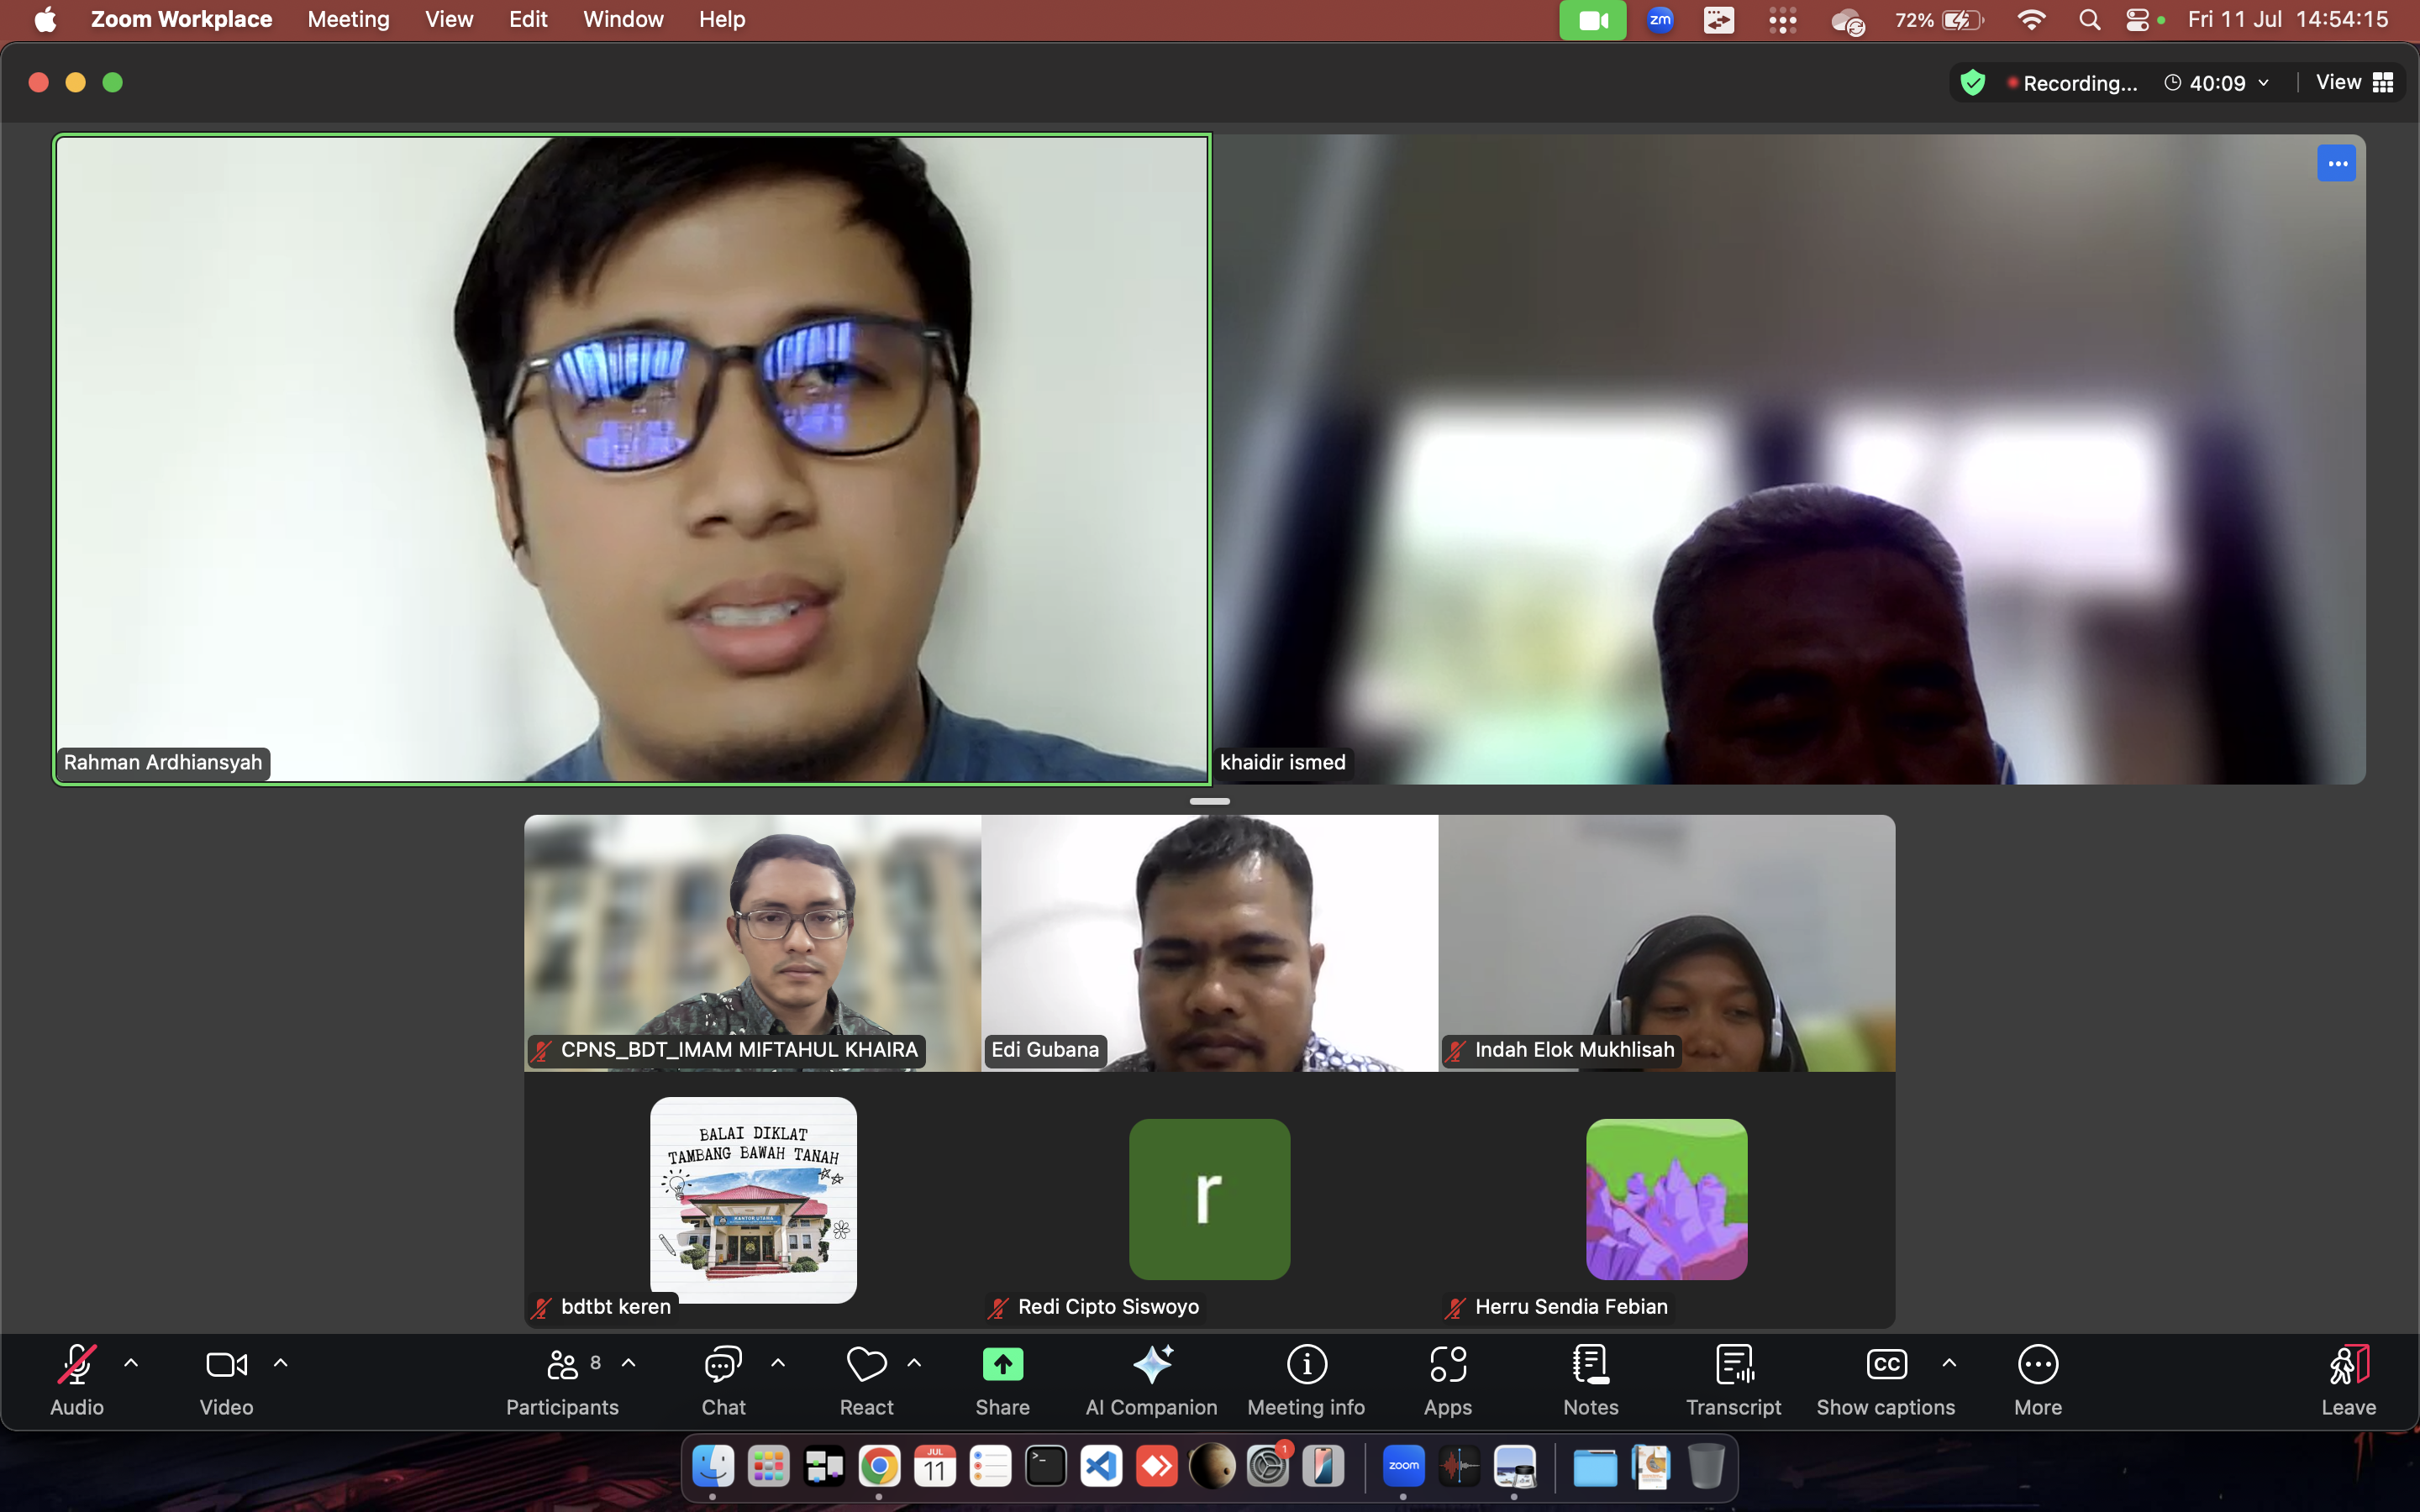Open the View layout button
Image resolution: width=2420 pixels, height=1512 pixels.
tap(2354, 83)
